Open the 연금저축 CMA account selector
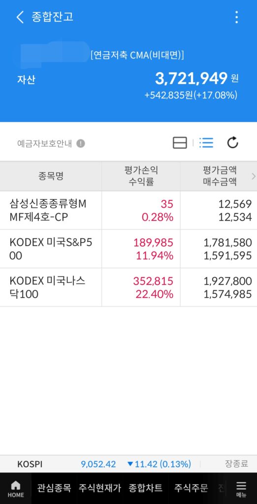The width and height of the screenshot is (257, 504). click(137, 55)
